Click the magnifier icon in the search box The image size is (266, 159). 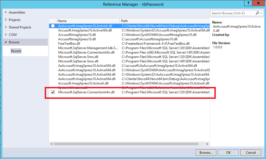pyautogui.click(x=257, y=13)
